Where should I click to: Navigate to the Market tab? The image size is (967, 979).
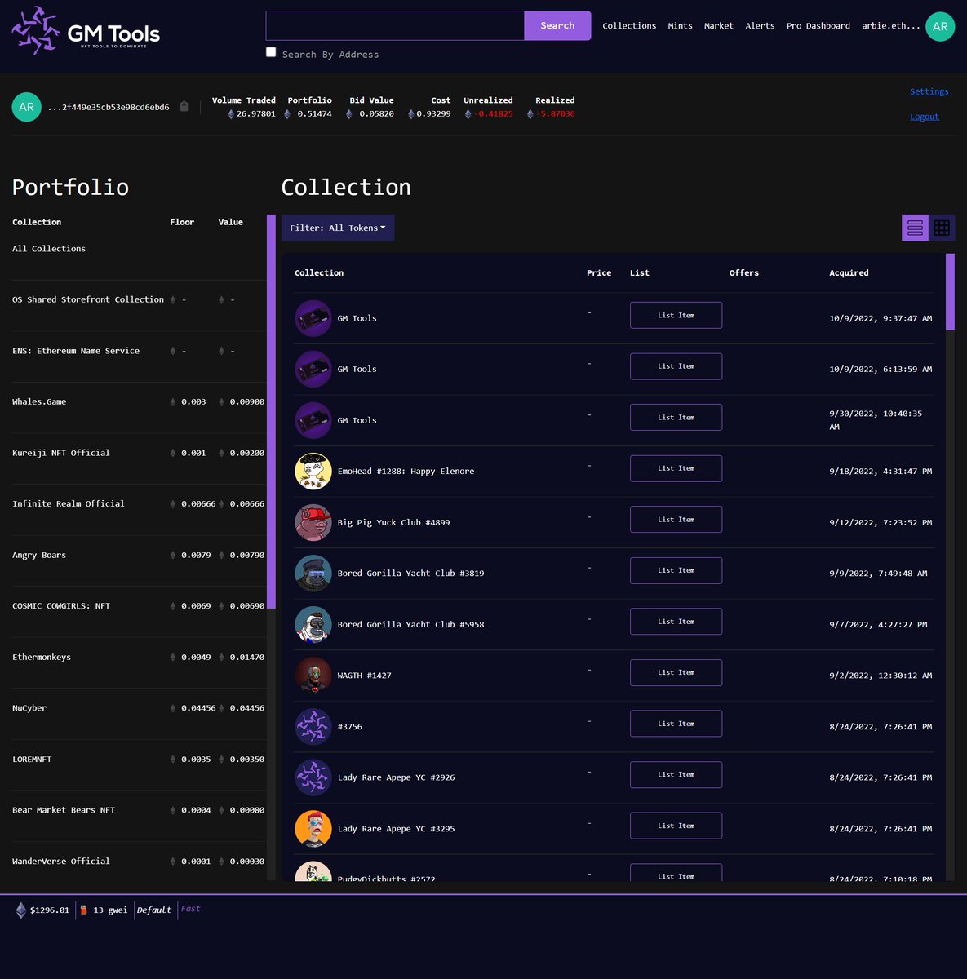tap(718, 25)
